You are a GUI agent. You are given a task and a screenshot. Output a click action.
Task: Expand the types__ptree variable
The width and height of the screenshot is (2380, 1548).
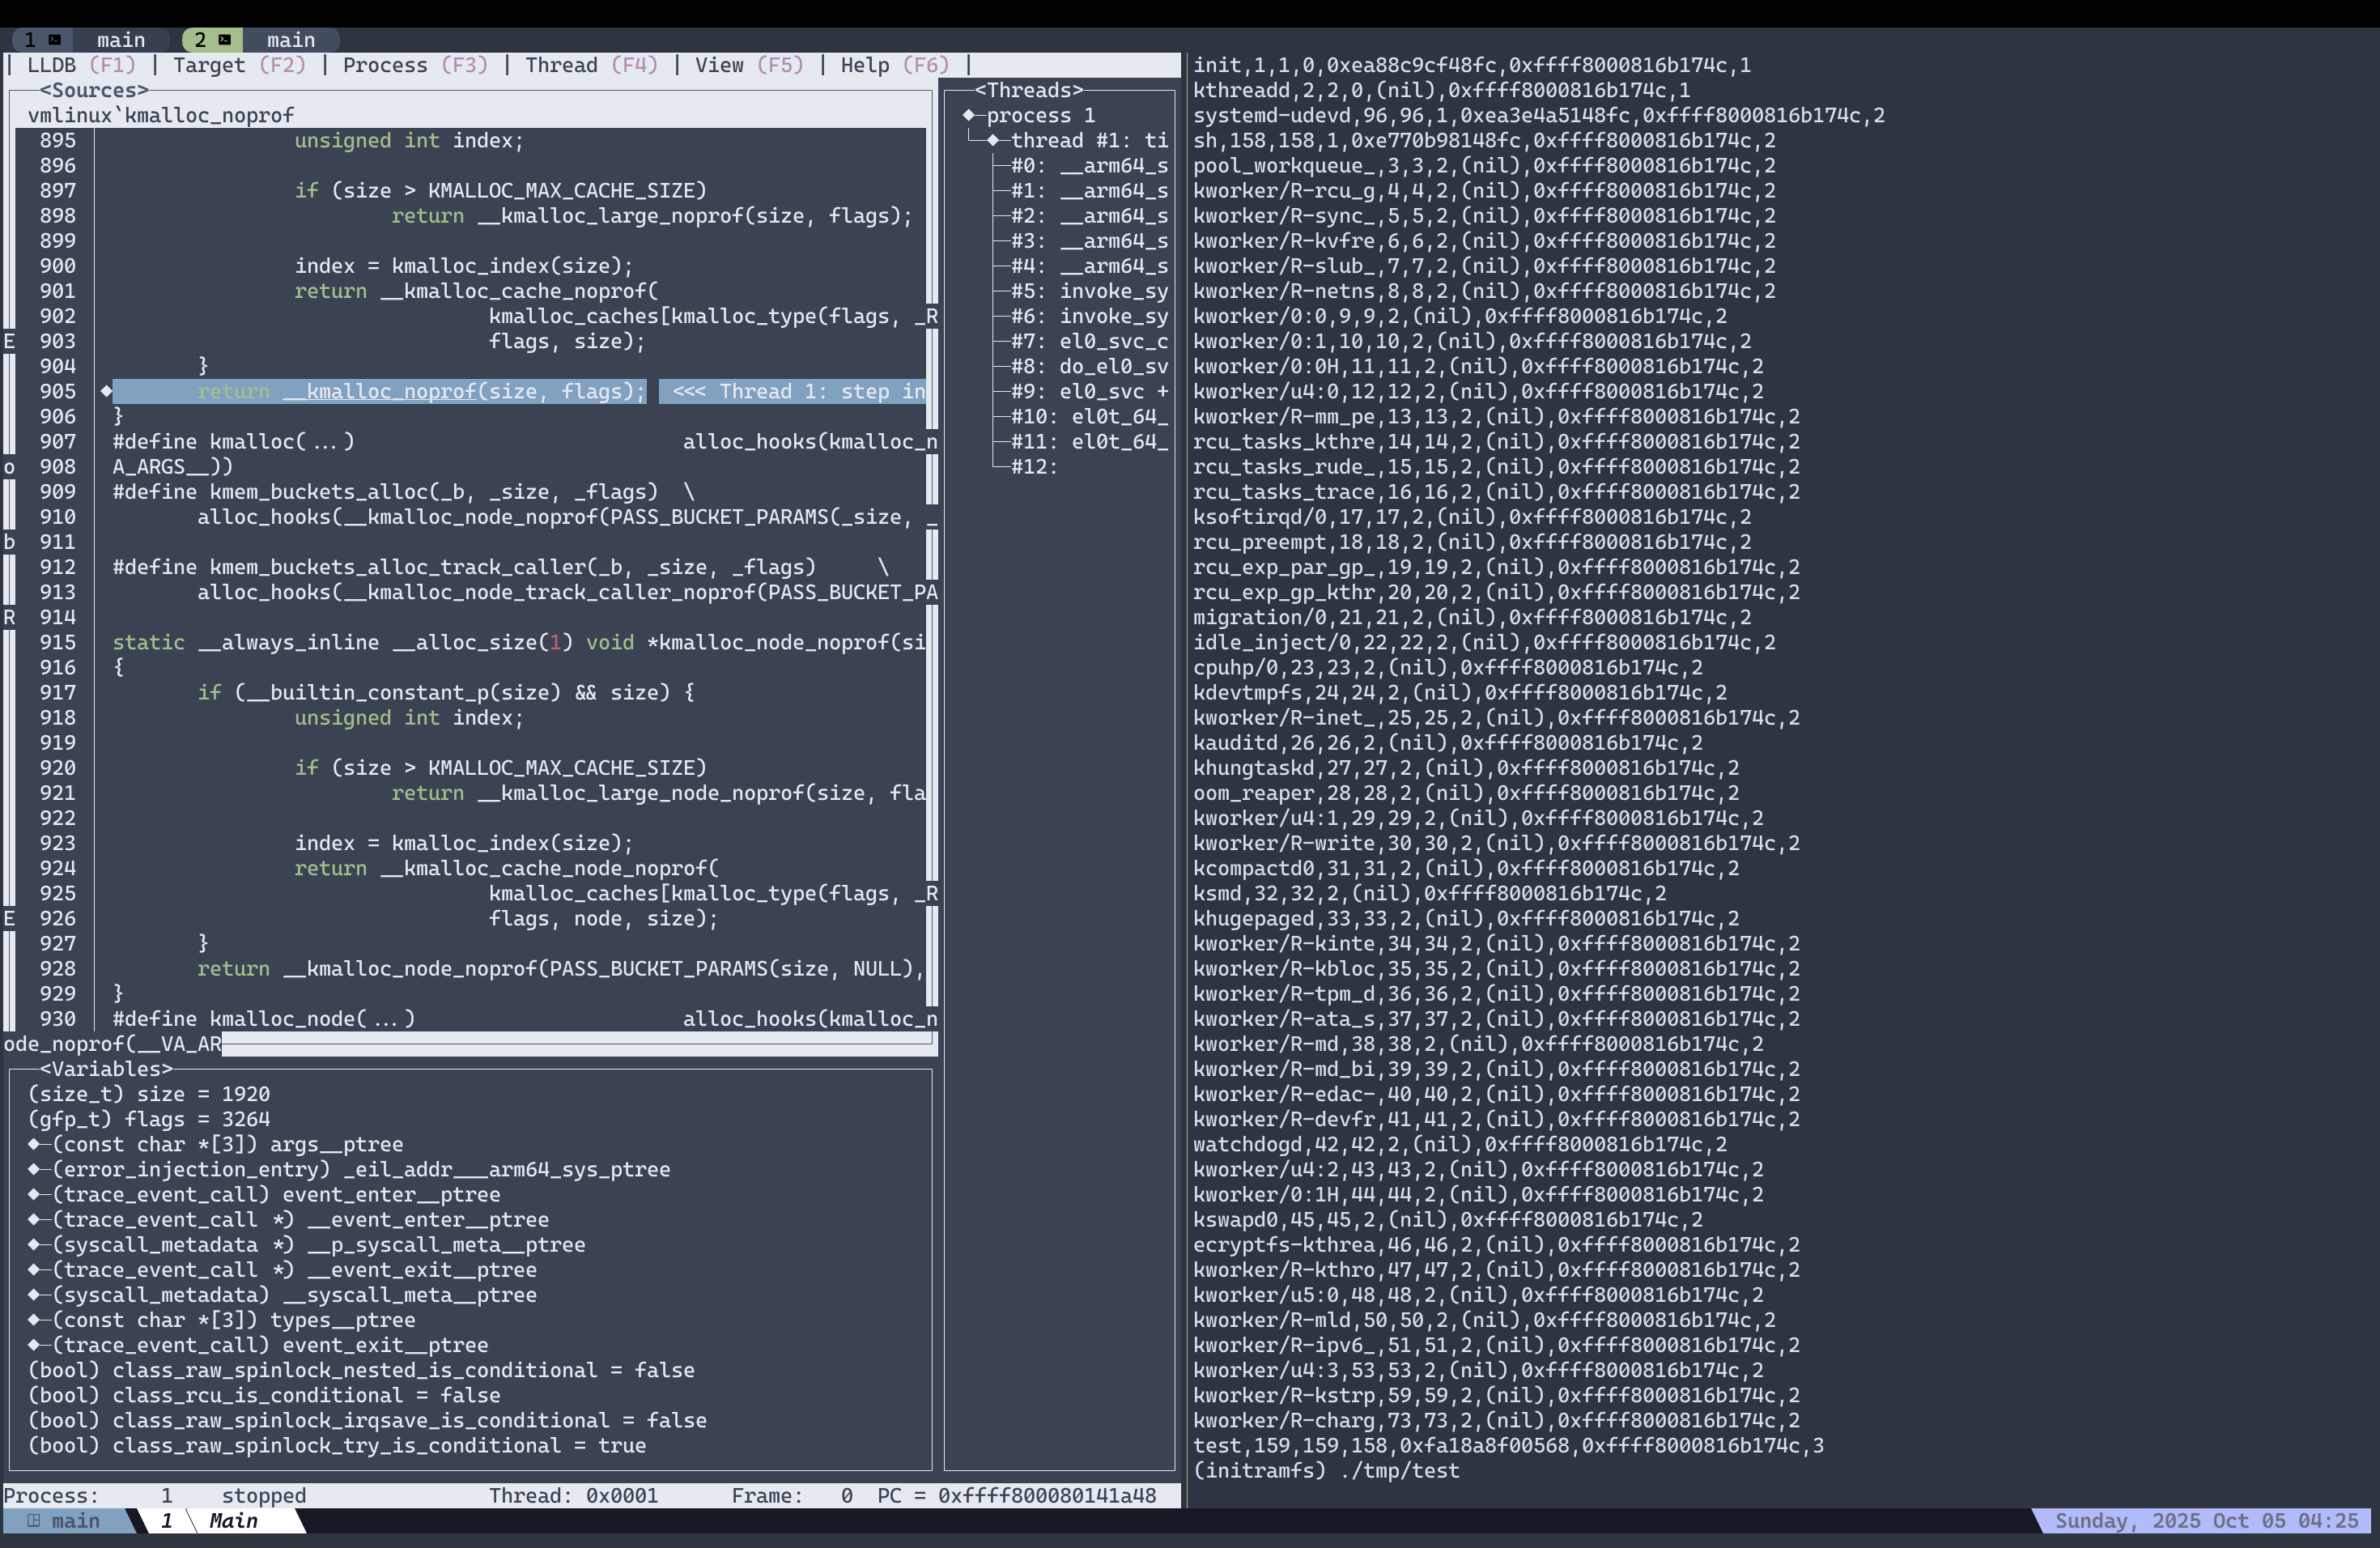point(34,1320)
